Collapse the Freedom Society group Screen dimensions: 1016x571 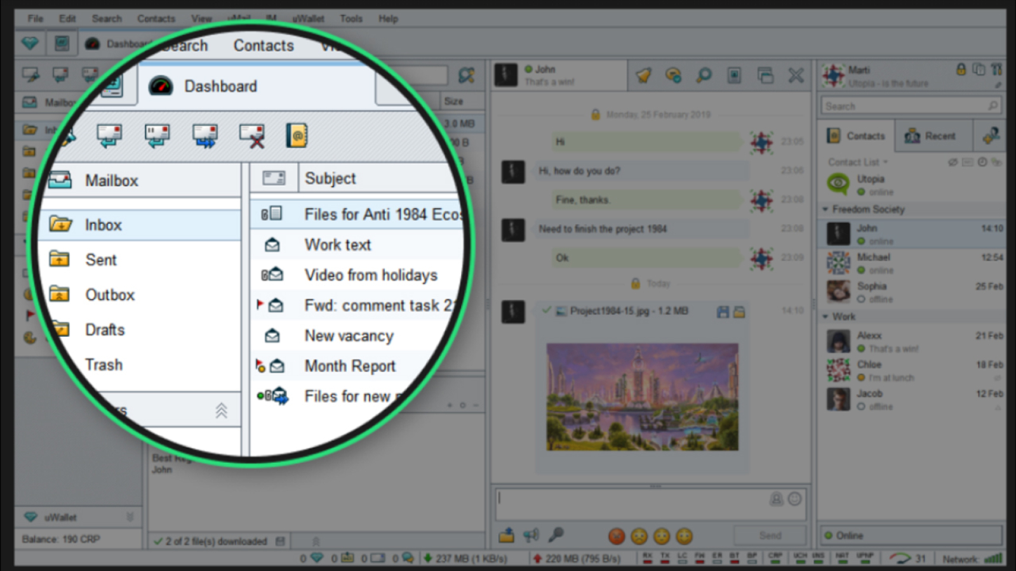pyautogui.click(x=825, y=209)
